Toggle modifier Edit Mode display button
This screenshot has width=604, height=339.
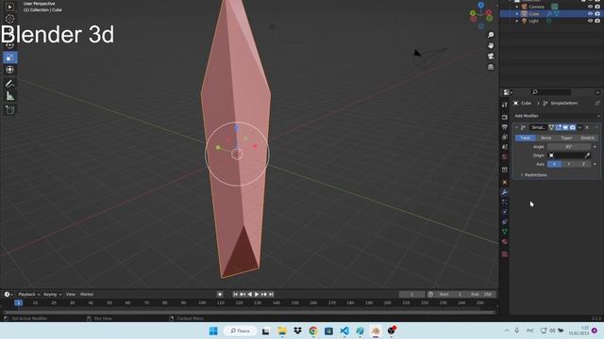(x=558, y=127)
